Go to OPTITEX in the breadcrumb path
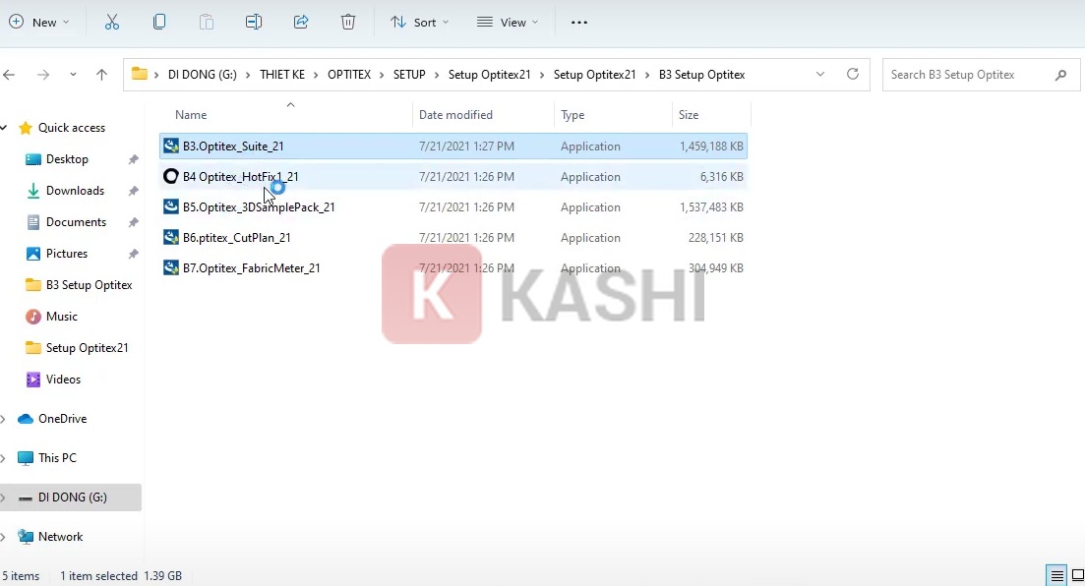This screenshot has height=586, width=1085. click(349, 74)
